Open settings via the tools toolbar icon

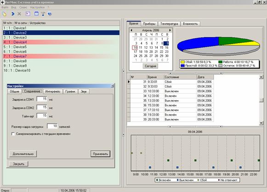pyautogui.click(x=43, y=14)
